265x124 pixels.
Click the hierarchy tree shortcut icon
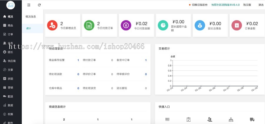231,120
